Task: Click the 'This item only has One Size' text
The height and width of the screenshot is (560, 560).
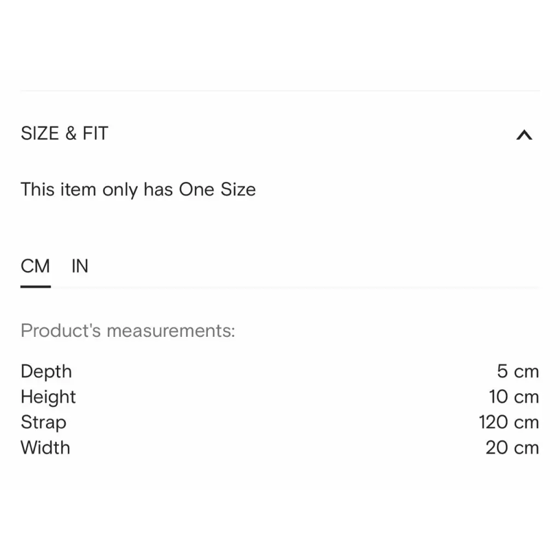Action: (138, 190)
